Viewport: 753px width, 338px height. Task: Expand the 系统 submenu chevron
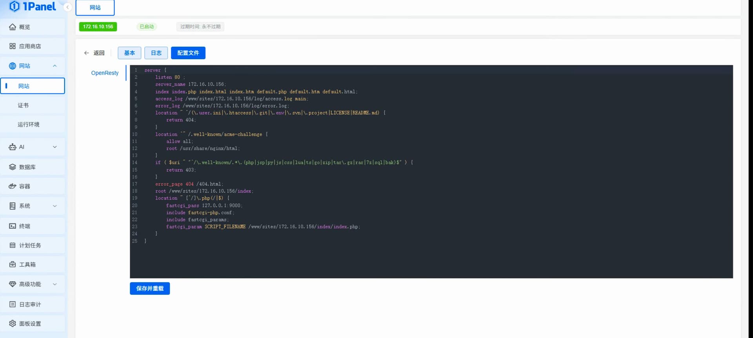point(55,206)
